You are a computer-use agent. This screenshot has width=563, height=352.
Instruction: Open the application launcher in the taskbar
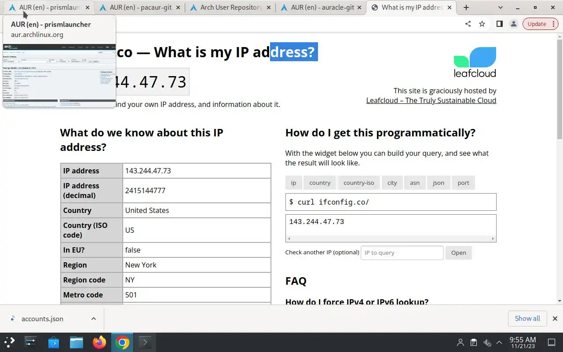click(10, 342)
